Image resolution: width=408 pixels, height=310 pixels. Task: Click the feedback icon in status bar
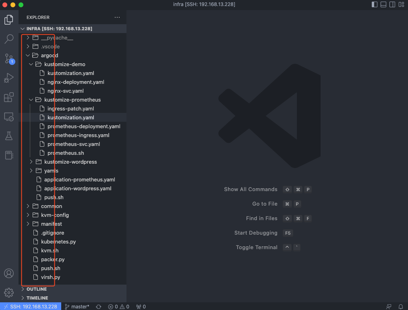pos(389,307)
